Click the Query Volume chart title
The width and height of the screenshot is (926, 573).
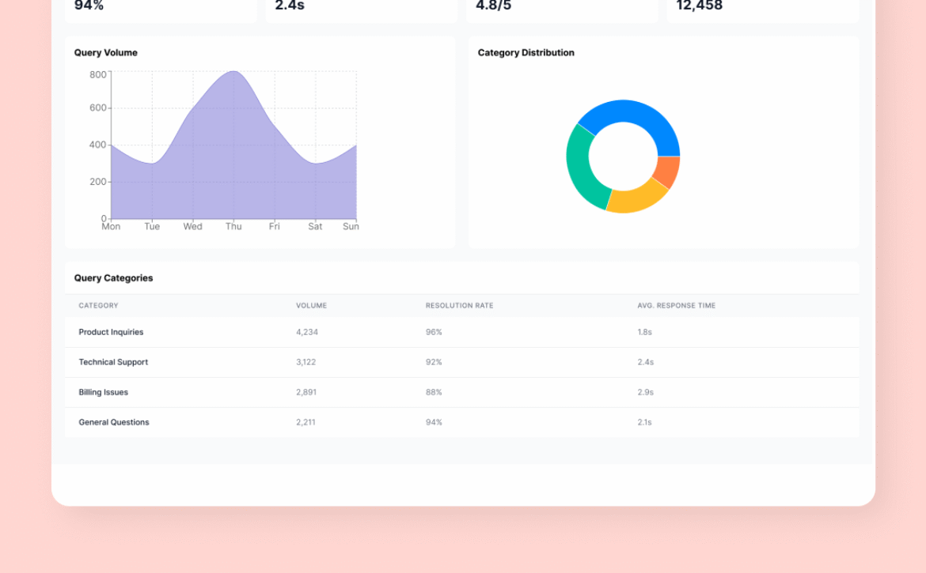(106, 53)
